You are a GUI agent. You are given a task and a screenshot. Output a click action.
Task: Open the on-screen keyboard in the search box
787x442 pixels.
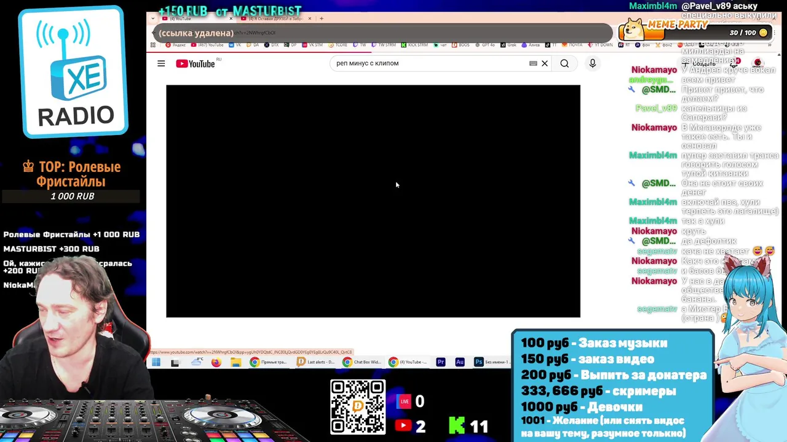533,63
